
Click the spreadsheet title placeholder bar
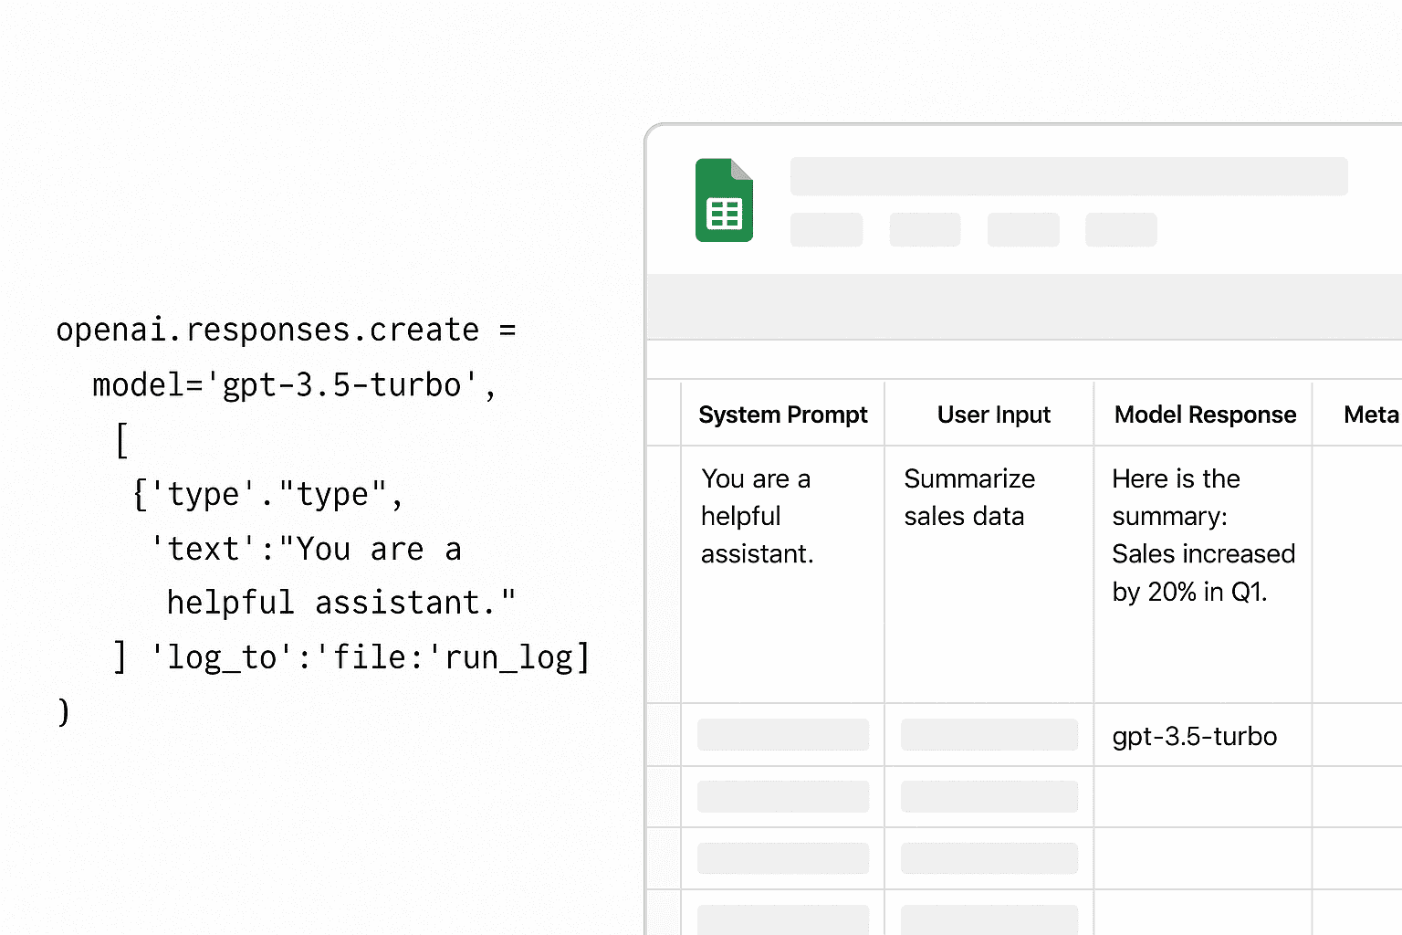pyautogui.click(x=1068, y=176)
